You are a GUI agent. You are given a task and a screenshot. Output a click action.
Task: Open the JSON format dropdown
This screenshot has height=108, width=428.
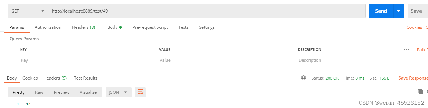click(118, 92)
